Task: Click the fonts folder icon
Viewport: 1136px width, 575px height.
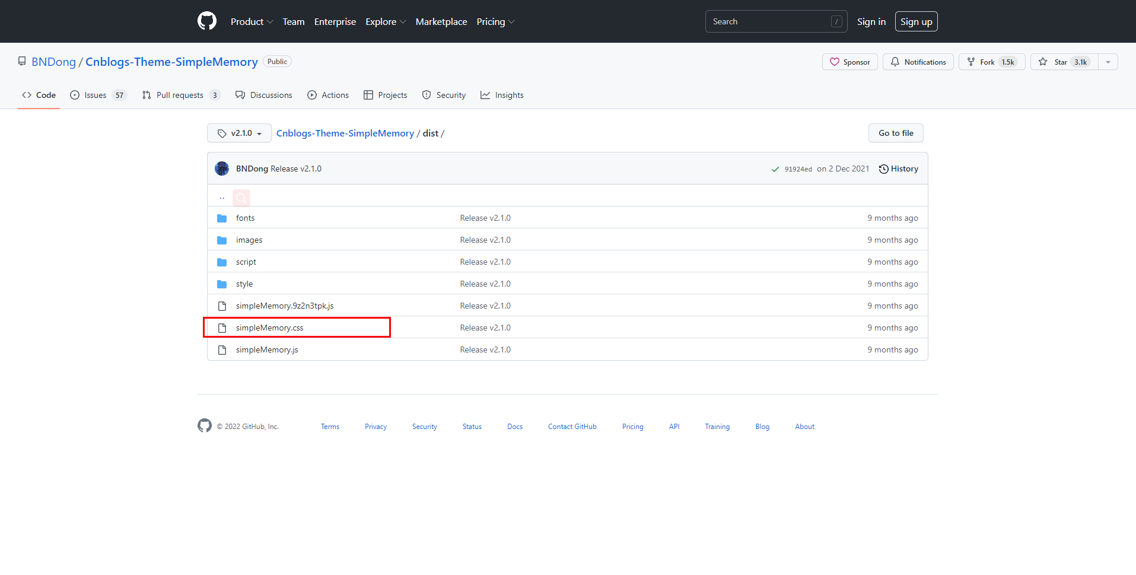Action: point(222,218)
